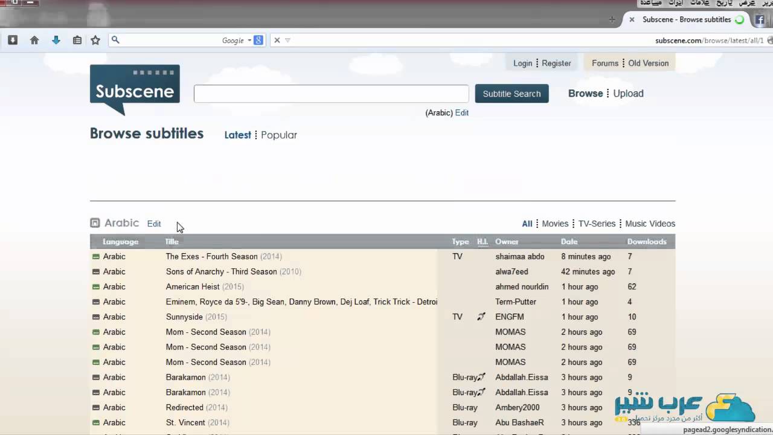Image resolution: width=773 pixels, height=435 pixels.
Task: Open the Register link
Action: 556,63
